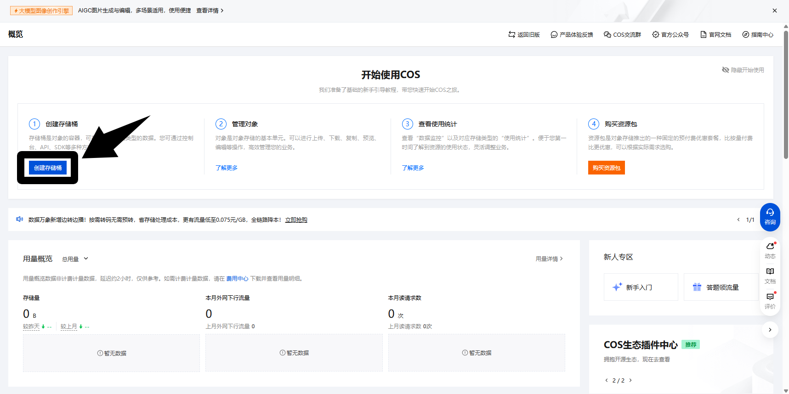The width and height of the screenshot is (789, 394).
Task: Open the 答题领流量 card
Action: pos(721,287)
